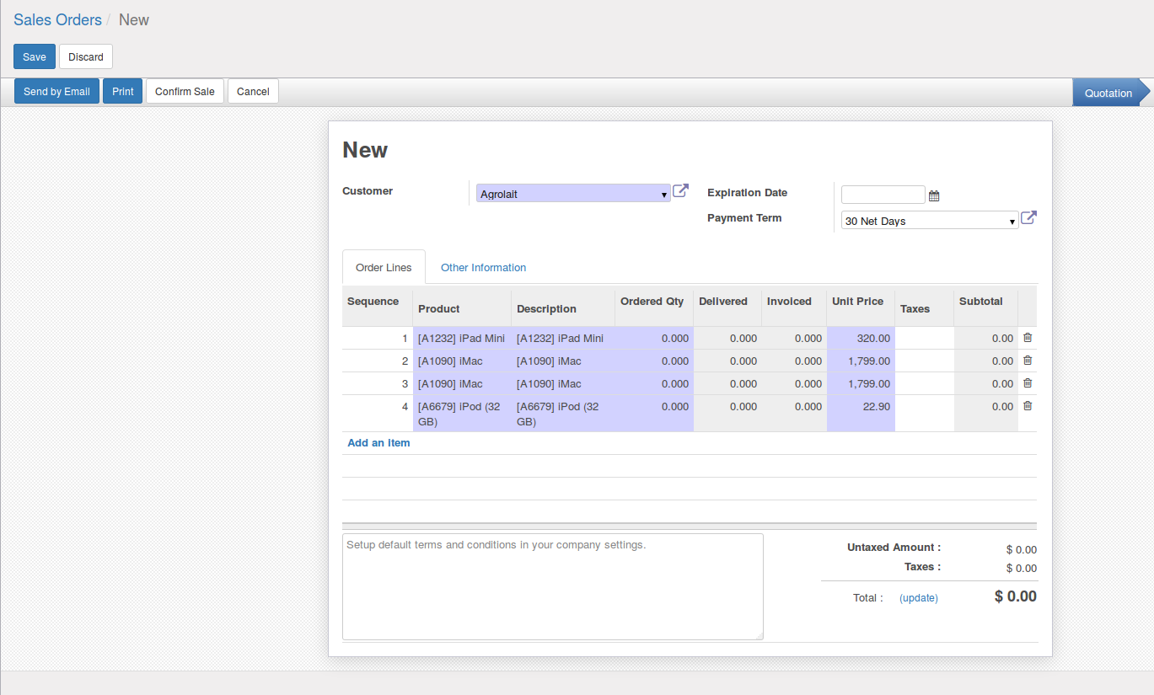Open the Payment Term external link icon

click(x=1028, y=218)
